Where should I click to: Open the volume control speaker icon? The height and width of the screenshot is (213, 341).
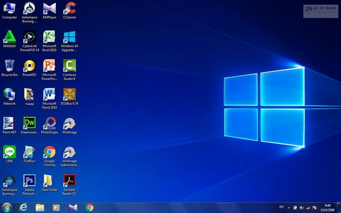pos(301,208)
